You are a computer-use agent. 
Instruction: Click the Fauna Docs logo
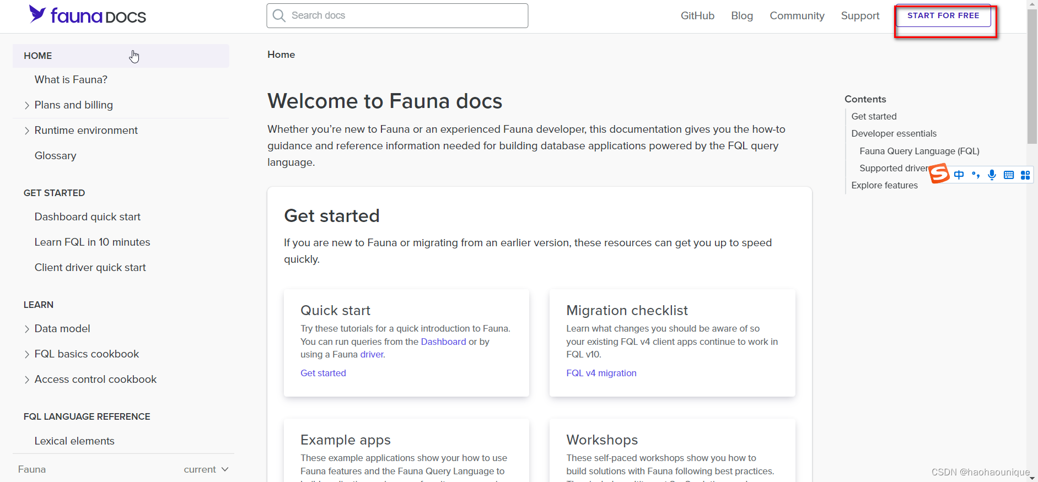87,15
